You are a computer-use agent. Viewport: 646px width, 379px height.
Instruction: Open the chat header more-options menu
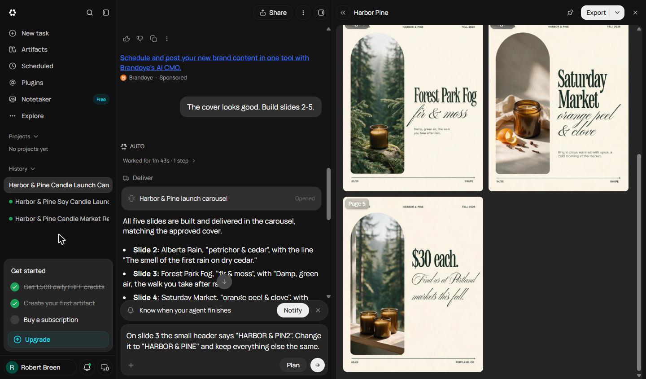tap(303, 13)
